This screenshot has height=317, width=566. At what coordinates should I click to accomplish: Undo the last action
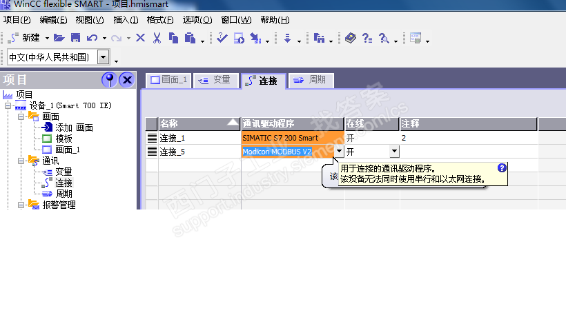tap(92, 38)
